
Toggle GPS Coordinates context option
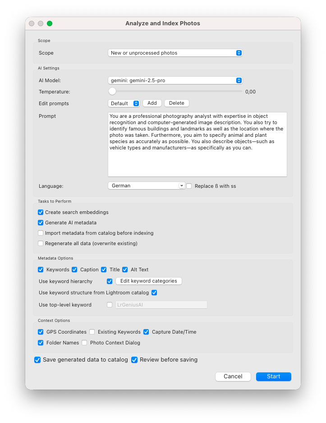click(x=41, y=332)
